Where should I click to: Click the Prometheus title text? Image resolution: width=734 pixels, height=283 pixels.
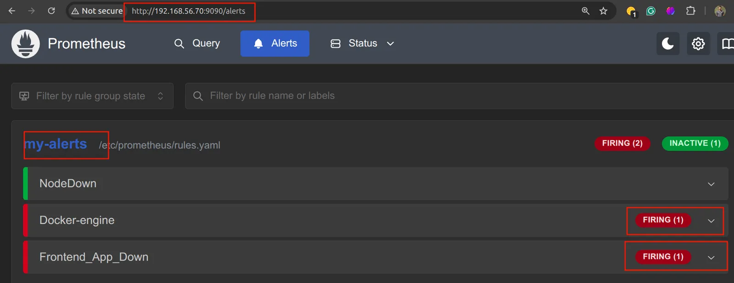click(87, 44)
